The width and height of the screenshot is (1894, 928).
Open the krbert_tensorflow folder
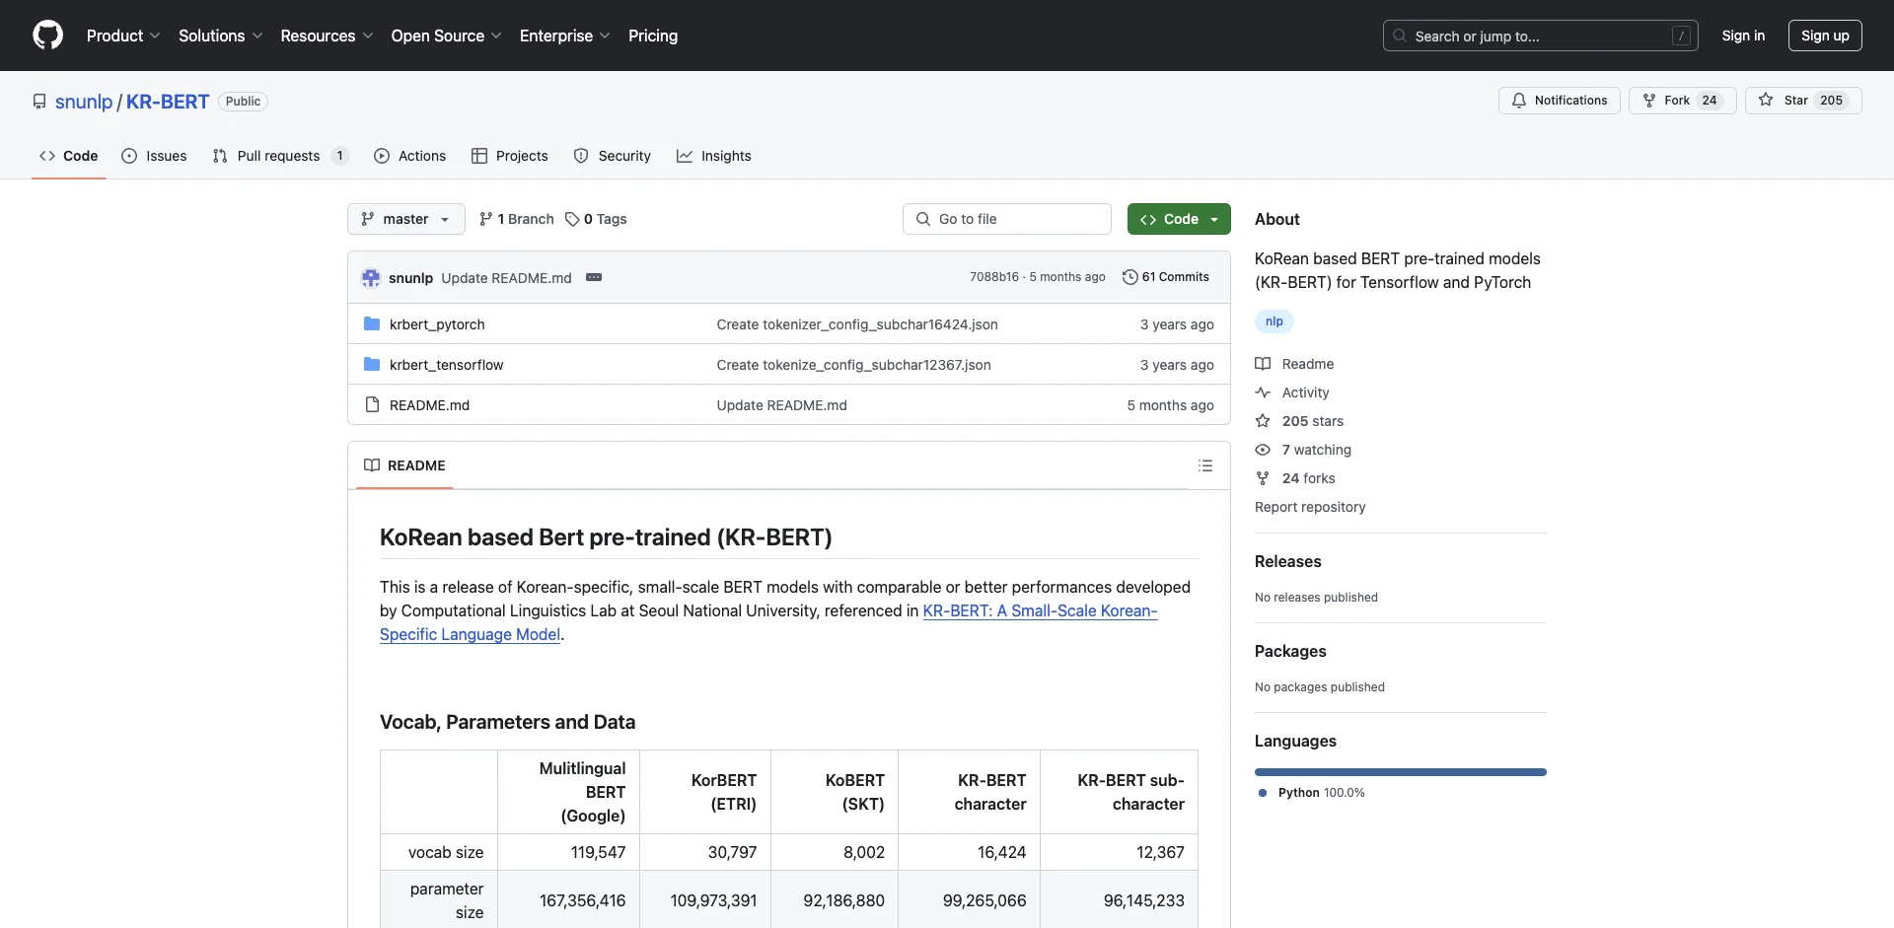click(x=446, y=365)
